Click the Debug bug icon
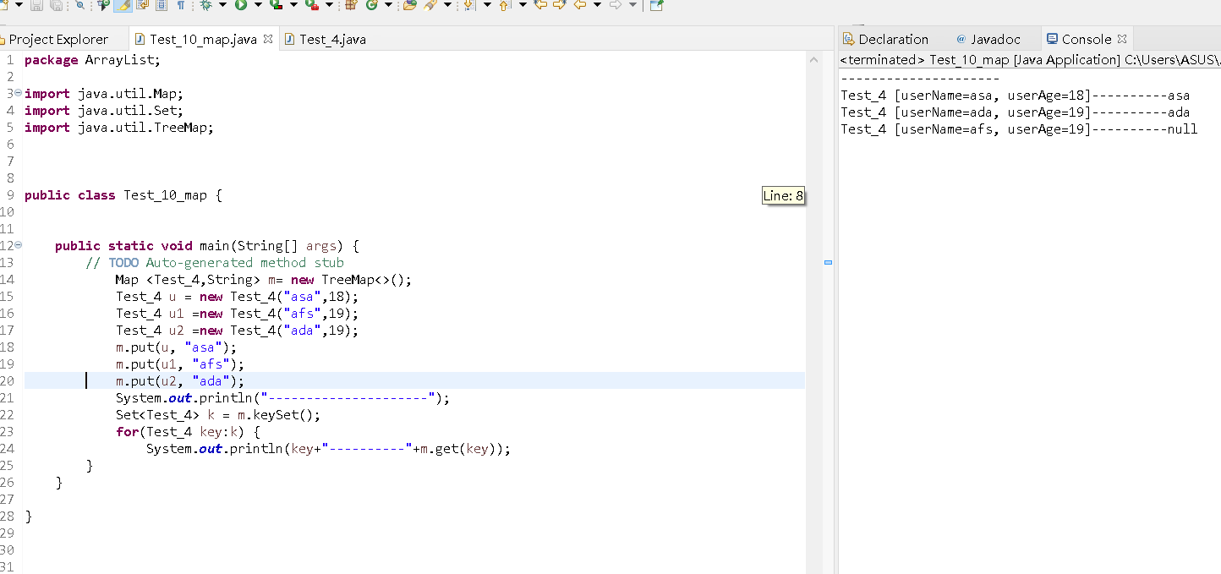The width and height of the screenshot is (1221, 574). tap(206, 5)
